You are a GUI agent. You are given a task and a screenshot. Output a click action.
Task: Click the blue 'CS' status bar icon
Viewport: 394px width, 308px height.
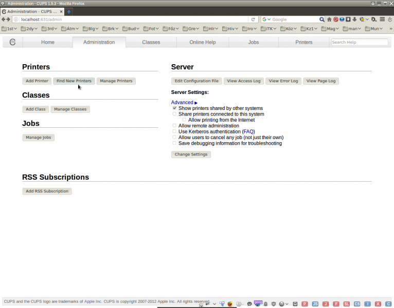point(357,304)
